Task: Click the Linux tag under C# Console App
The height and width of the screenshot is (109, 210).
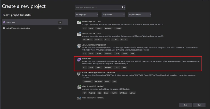Action: click(91, 28)
